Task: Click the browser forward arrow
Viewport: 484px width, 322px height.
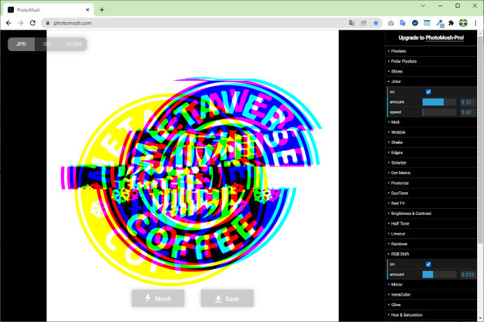Action: (21, 23)
